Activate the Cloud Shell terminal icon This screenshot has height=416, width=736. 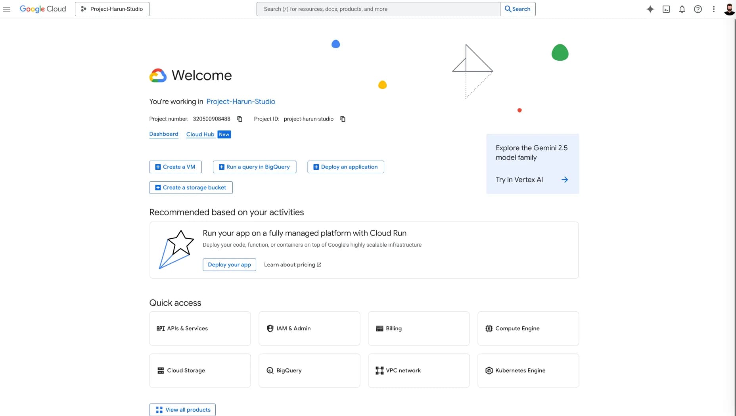click(666, 9)
